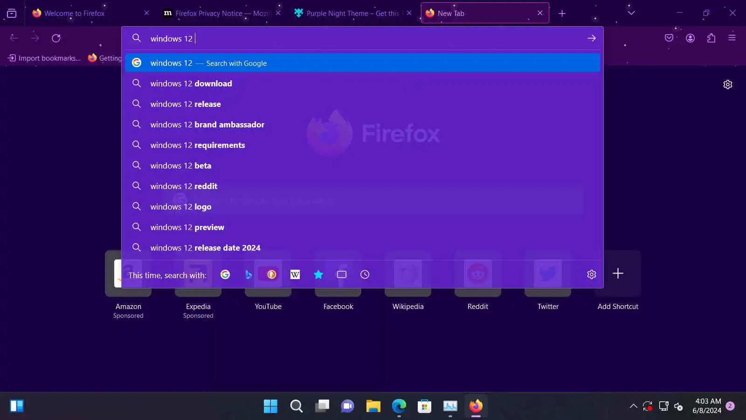Search in History using the clock icon

(x=365, y=274)
